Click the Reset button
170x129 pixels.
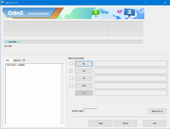(126, 123)
